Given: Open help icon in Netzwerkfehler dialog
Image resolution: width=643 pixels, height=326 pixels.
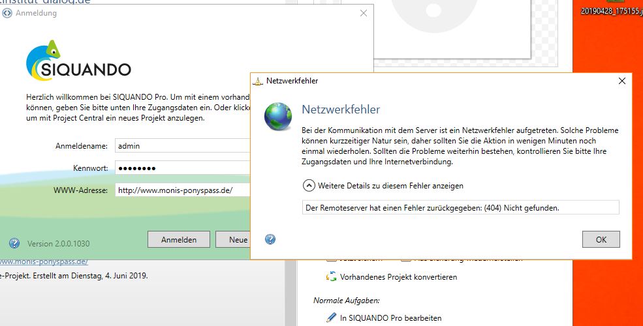Looking at the screenshot, I should click(x=270, y=239).
